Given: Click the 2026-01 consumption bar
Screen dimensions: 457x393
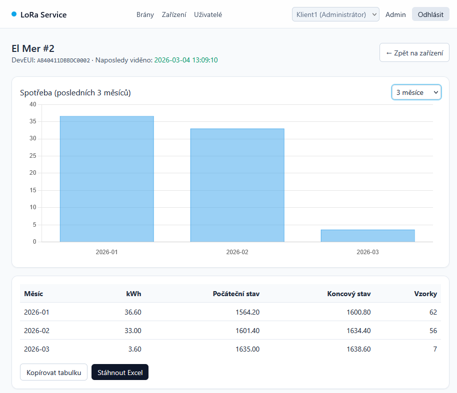Looking at the screenshot, I should click(107, 179).
